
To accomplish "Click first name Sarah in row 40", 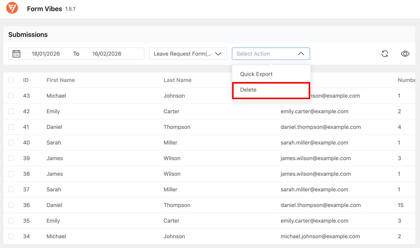I will click(54, 143).
